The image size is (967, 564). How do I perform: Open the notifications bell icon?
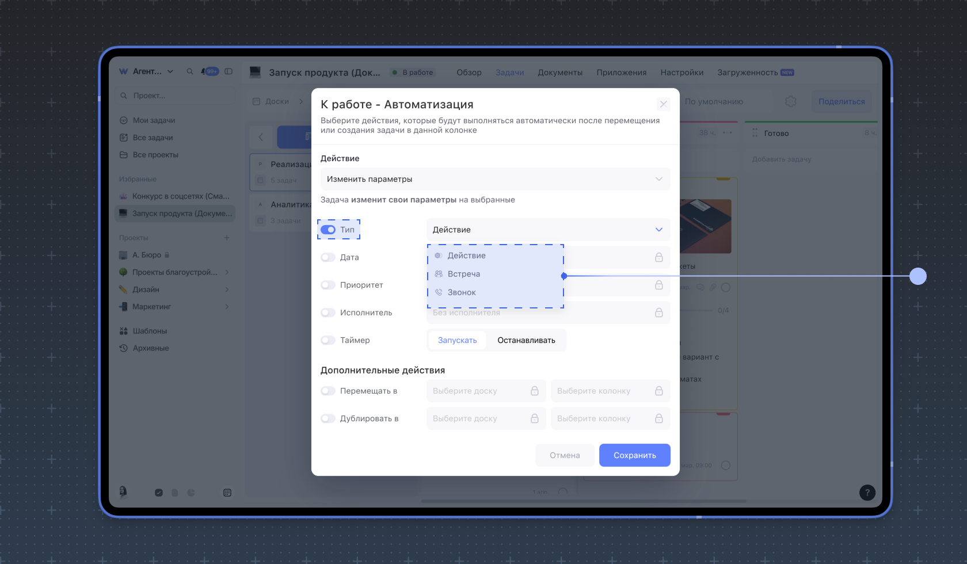click(x=204, y=71)
